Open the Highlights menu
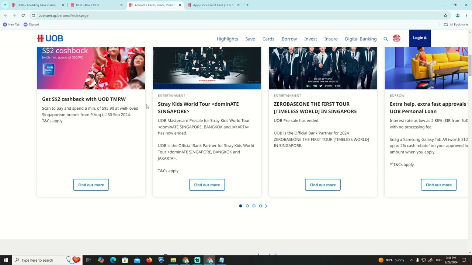Image resolution: width=472 pixels, height=265 pixels. 227,39
